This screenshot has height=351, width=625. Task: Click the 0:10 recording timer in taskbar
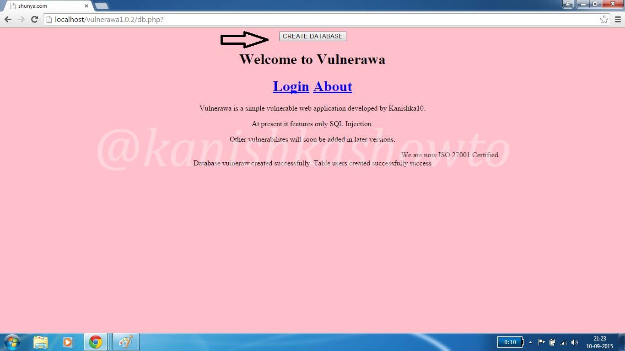tap(510, 342)
